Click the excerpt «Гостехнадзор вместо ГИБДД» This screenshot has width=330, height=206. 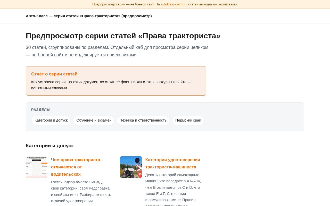[81, 191]
